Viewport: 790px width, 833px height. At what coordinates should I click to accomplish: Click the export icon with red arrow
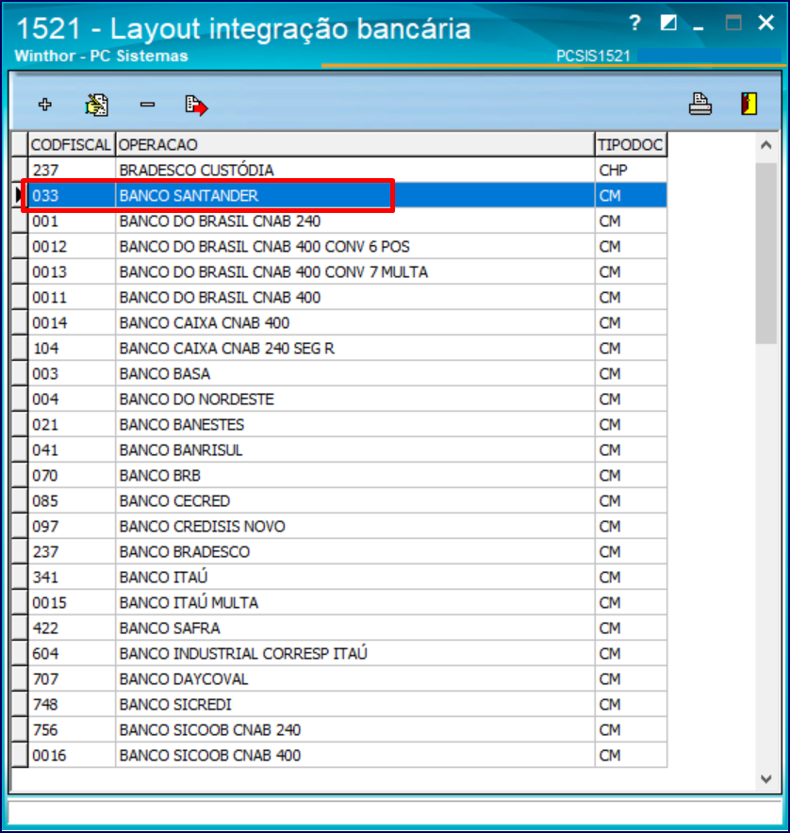point(196,106)
